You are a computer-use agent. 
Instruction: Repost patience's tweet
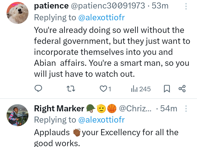[x=71, y=89]
